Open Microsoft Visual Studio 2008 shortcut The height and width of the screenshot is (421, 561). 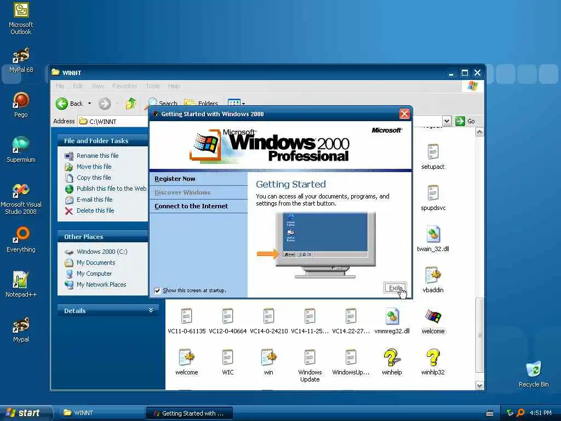point(21,198)
